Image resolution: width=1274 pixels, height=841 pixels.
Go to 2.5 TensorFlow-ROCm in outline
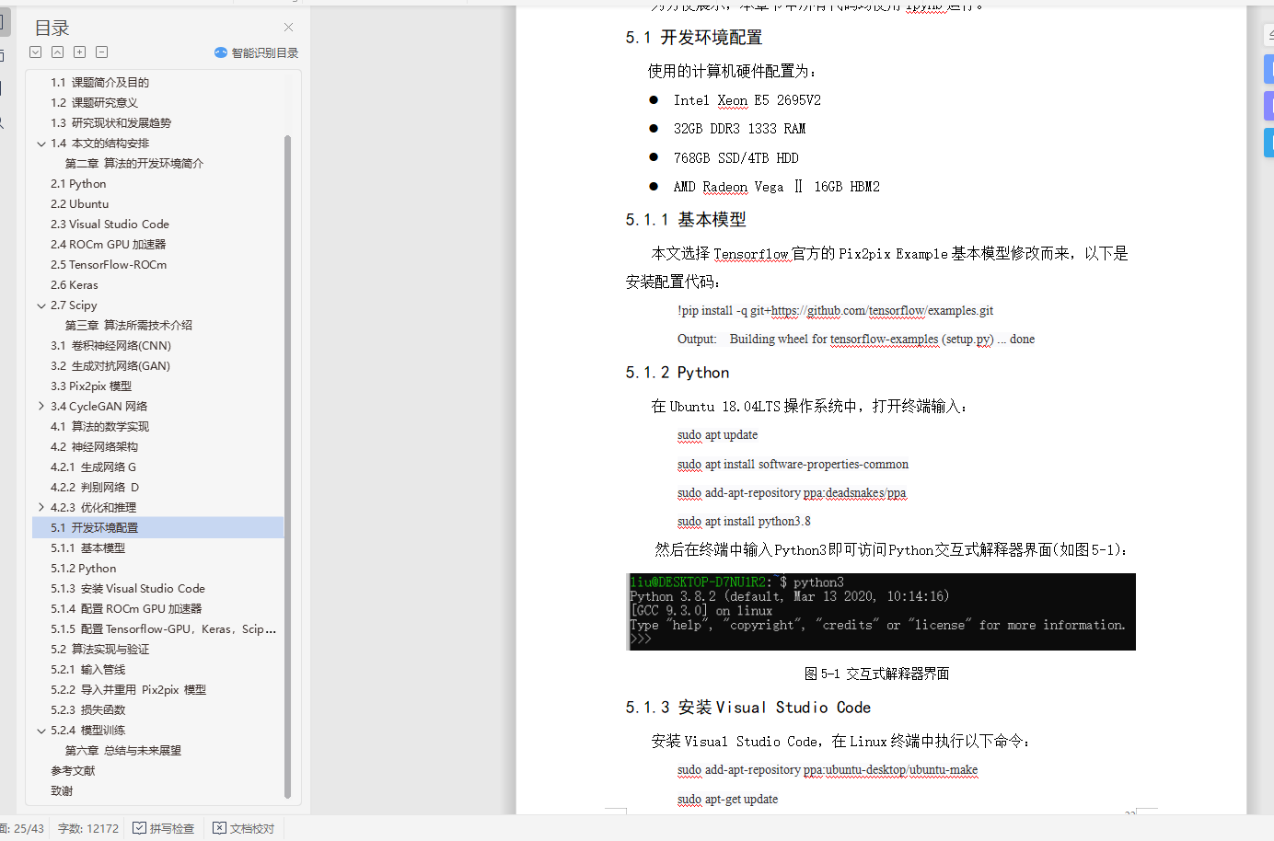pyautogui.click(x=109, y=265)
